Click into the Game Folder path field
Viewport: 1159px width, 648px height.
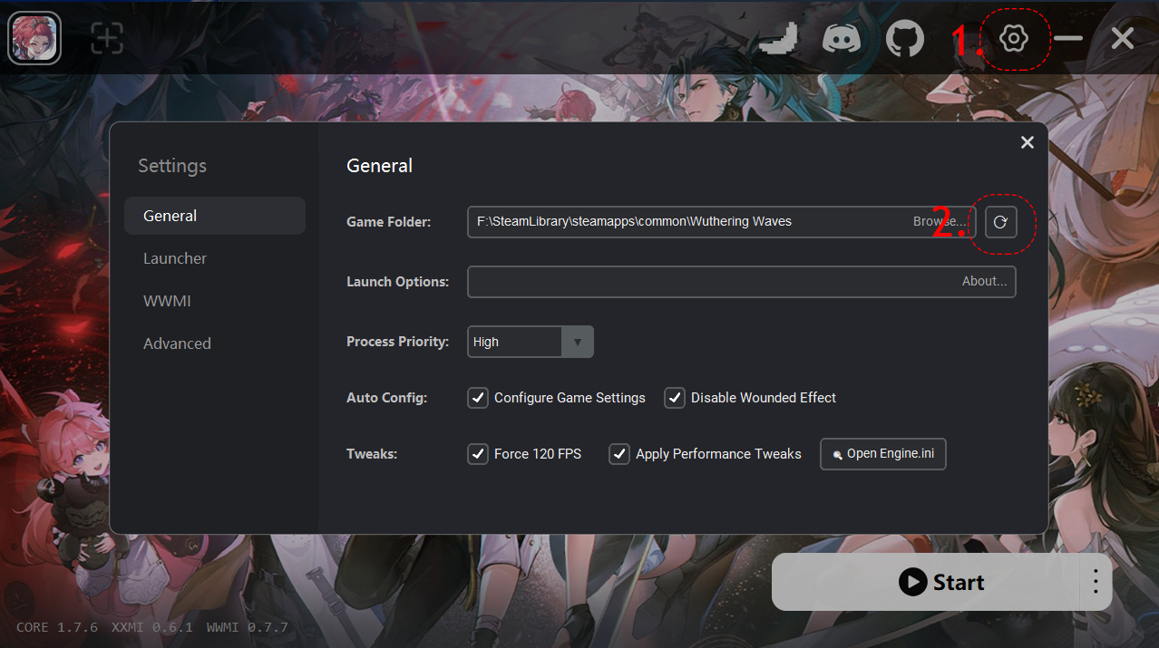tap(722, 221)
